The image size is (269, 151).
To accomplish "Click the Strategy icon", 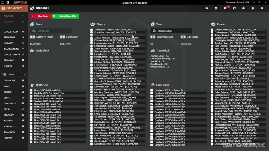I will [23, 115].
